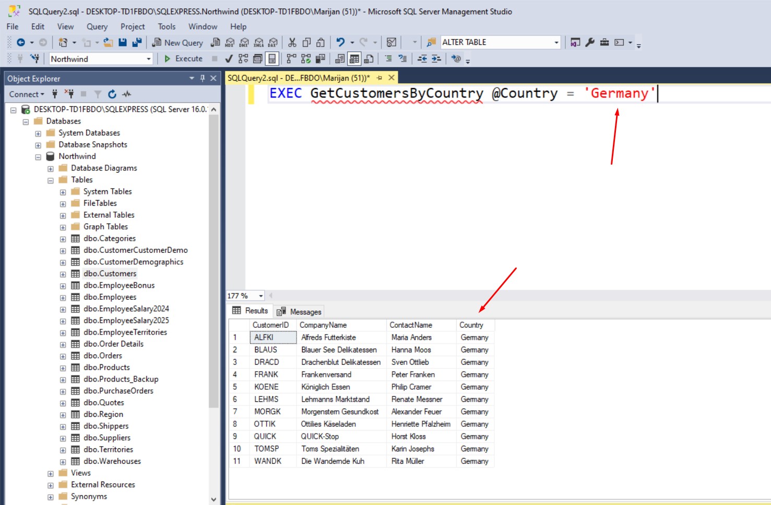Toggle Results to Grid output mode
The width and height of the screenshot is (771, 505).
click(354, 59)
